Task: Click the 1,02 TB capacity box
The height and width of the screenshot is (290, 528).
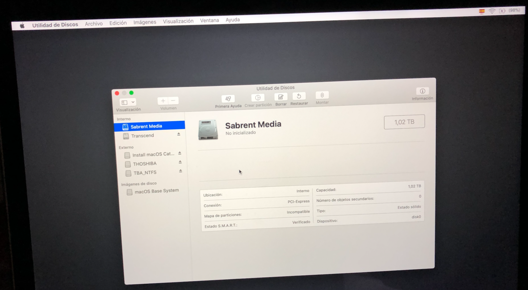Action: (x=404, y=122)
